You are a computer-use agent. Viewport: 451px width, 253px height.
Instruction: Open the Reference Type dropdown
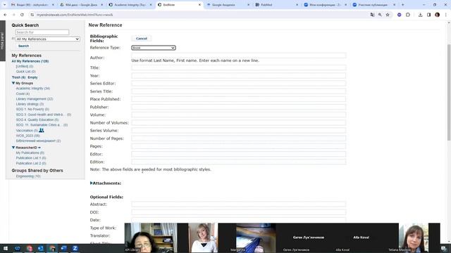tap(154, 48)
